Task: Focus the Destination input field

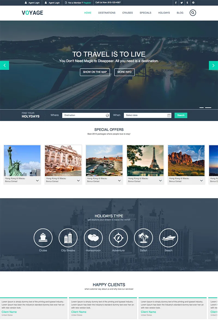Action: (86, 115)
